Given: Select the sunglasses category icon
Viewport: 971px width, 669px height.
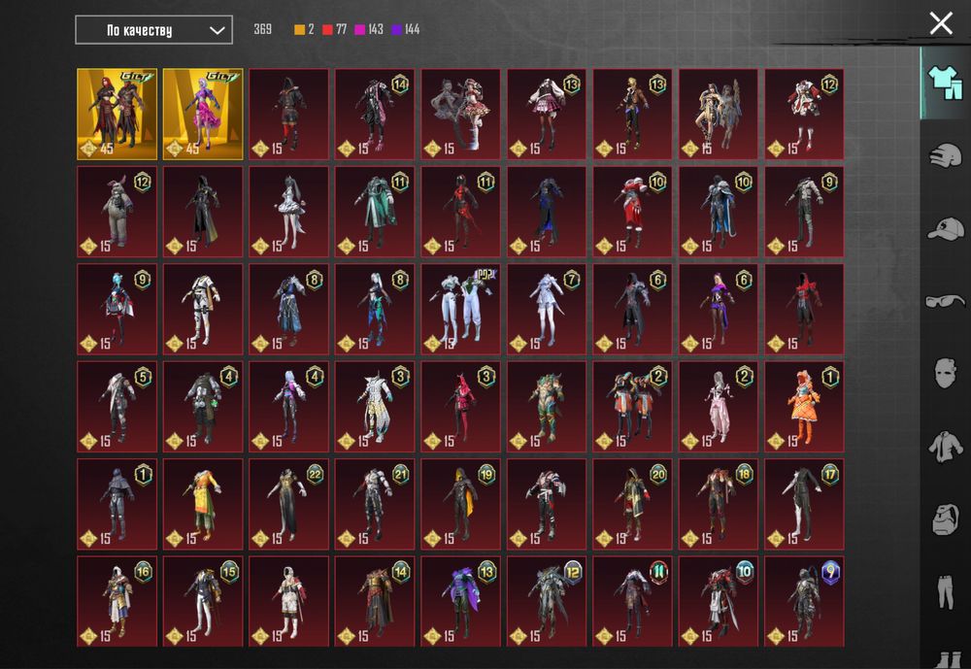Looking at the screenshot, I should pyautogui.click(x=945, y=301).
